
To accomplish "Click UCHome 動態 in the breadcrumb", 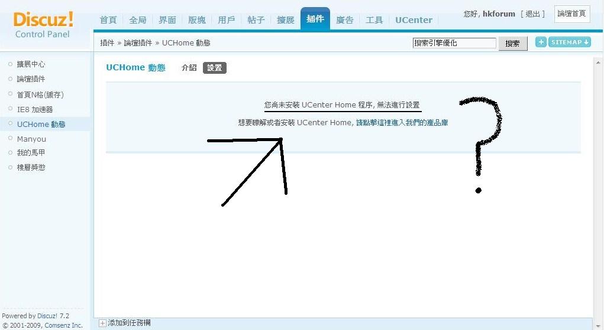I will [186, 43].
